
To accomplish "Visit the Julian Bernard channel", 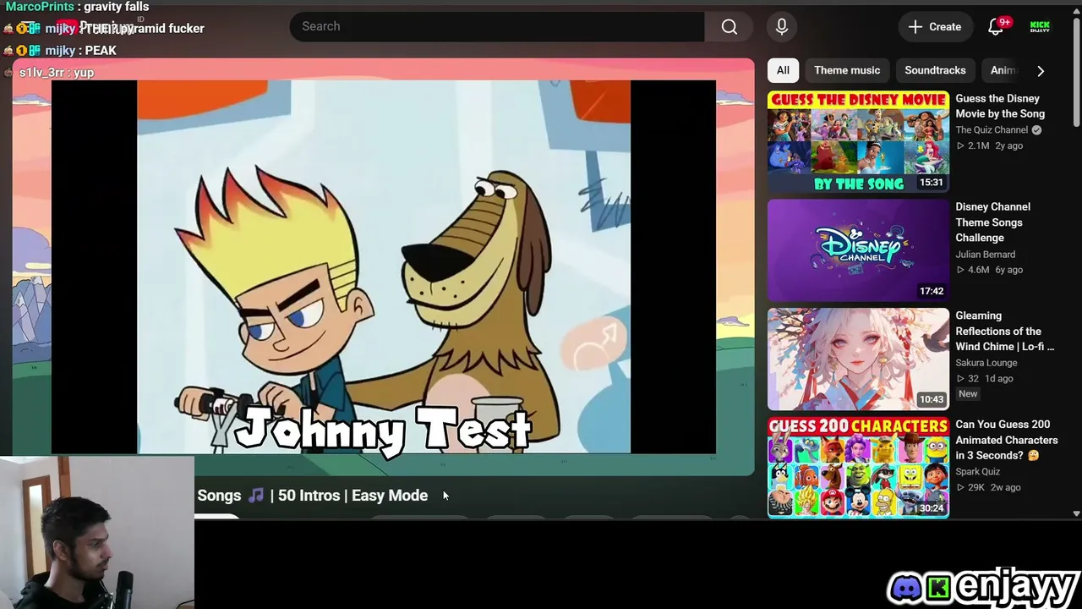I will 985,255.
